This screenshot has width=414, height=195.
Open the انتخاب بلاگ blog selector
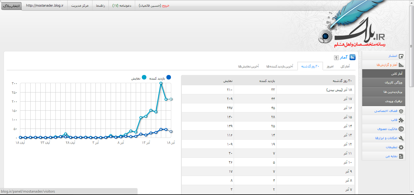click(12, 6)
